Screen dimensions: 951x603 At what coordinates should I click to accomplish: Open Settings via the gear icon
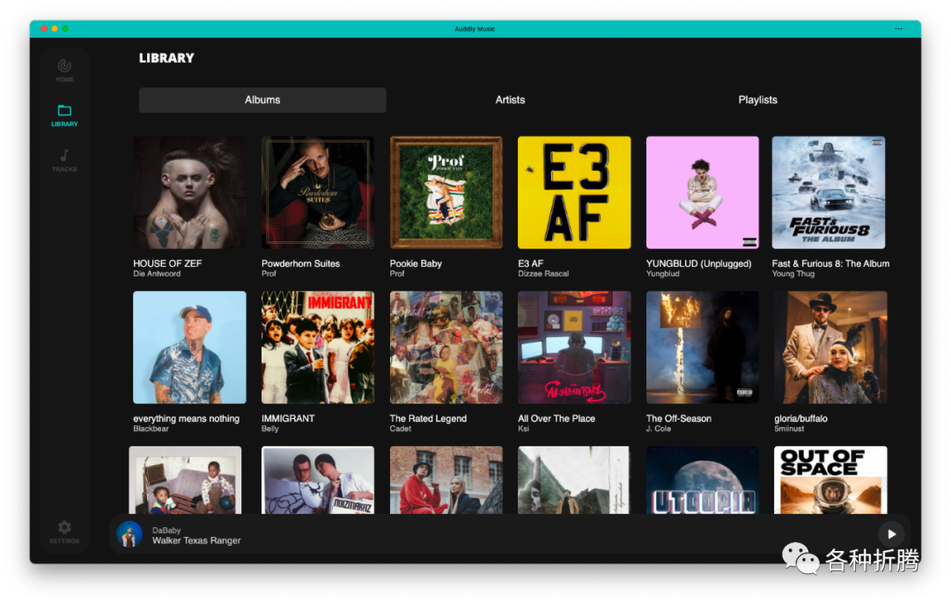64,526
